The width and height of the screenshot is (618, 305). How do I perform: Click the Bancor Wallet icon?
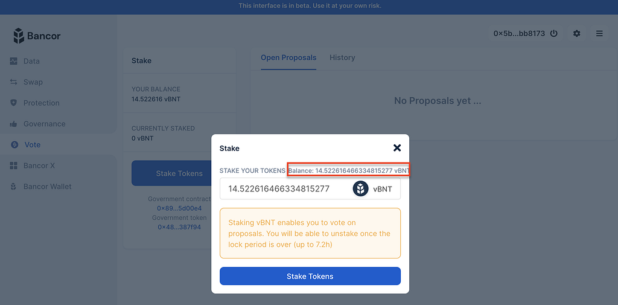pos(14,187)
